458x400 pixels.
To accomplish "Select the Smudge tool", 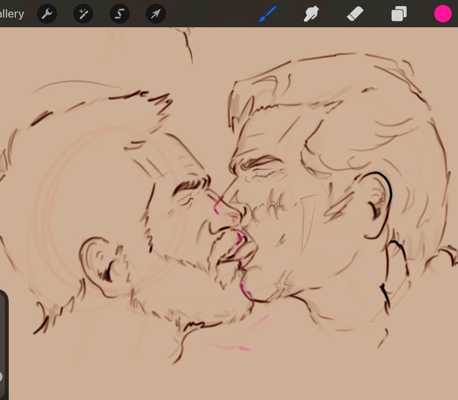I will point(311,14).
